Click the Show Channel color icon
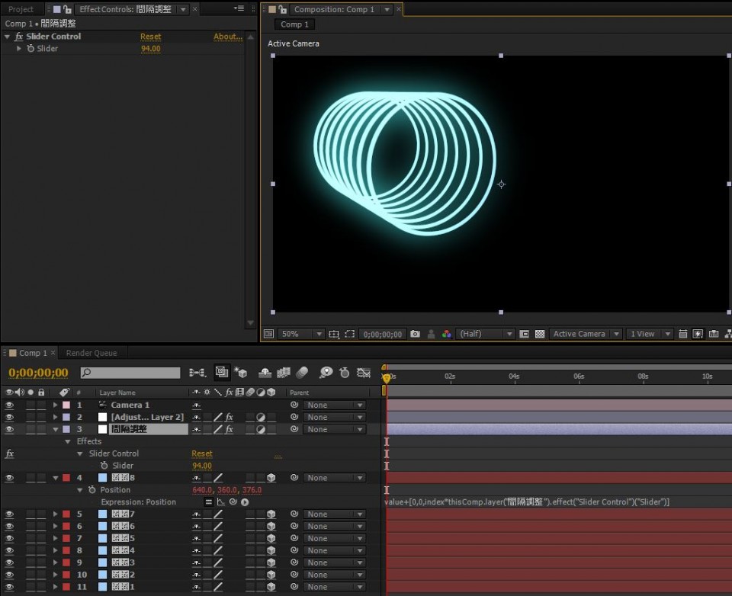732x596 pixels. pos(445,334)
